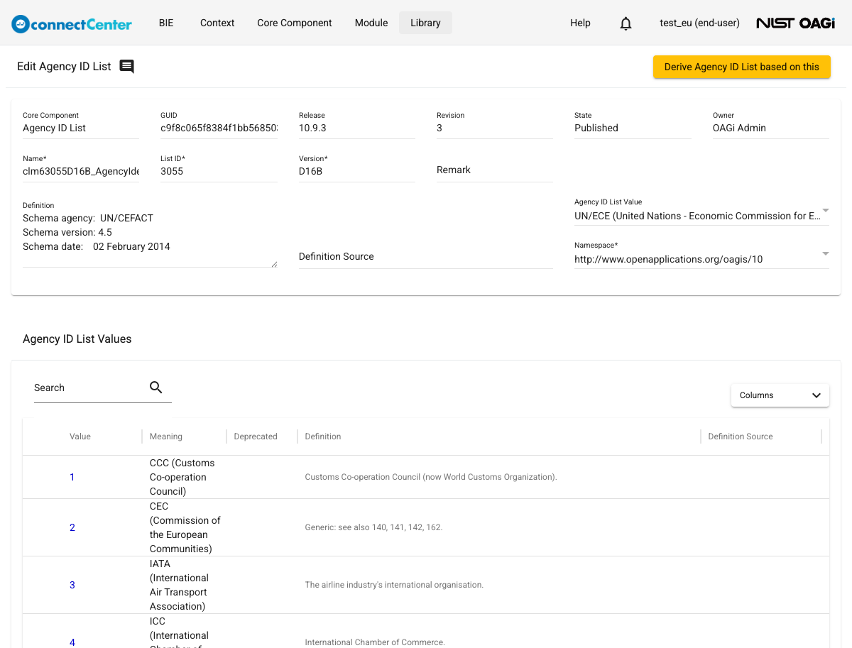
Task: Click 'Customs Co-operation Council (now World Customs Organization).'
Action: [x=431, y=477]
